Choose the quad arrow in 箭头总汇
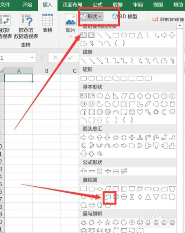The width and height of the screenshot is (185, 233). [132, 138]
